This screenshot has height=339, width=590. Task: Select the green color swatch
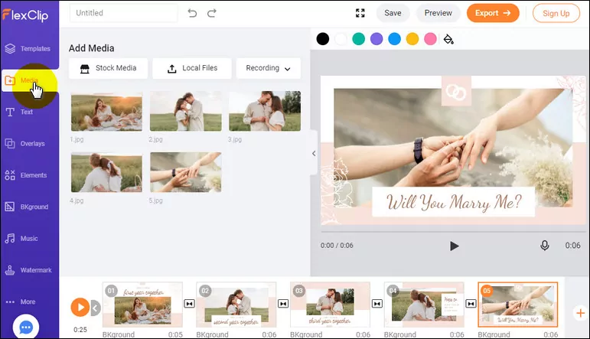click(x=359, y=39)
